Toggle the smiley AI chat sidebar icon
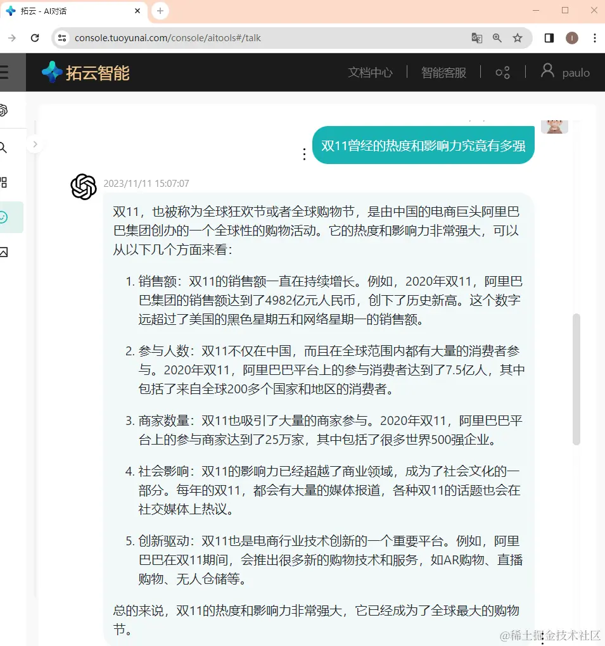Viewport: 605px width, 646px height. [4, 217]
